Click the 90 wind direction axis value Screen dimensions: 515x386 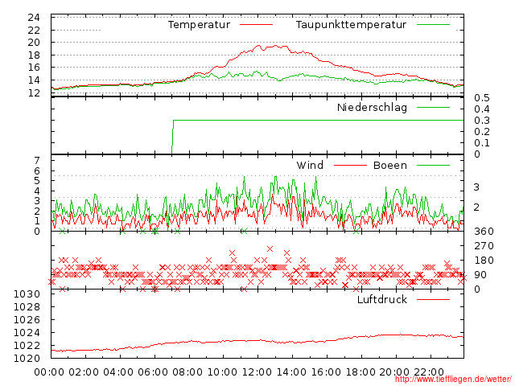[x=480, y=275]
